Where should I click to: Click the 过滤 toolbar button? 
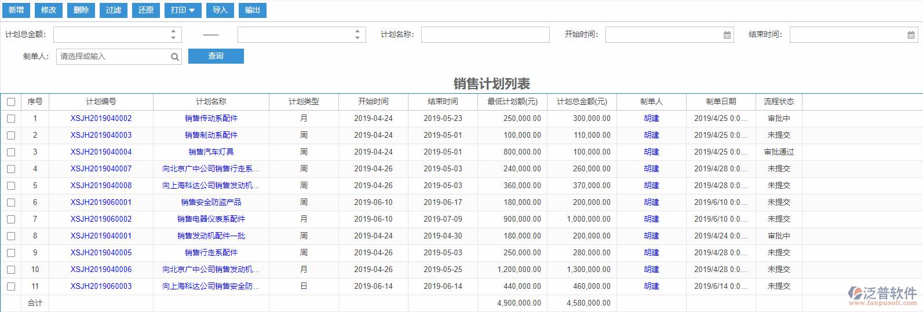(114, 10)
